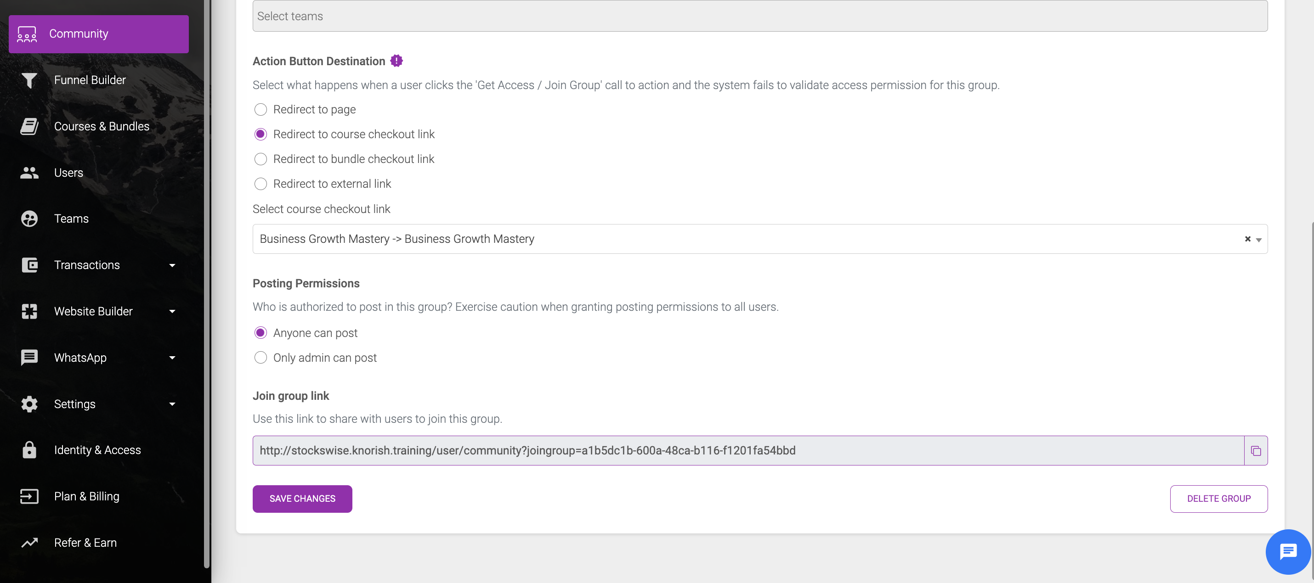
Task: Click the Transactions label in sidebar
Action: click(x=87, y=265)
